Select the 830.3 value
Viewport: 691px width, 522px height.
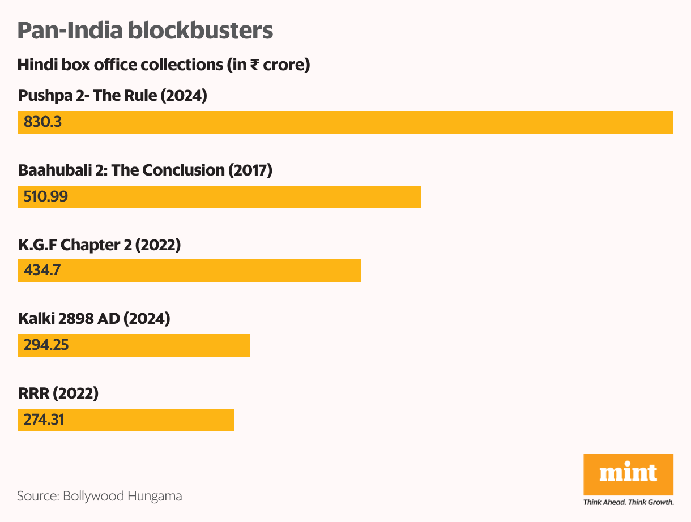(42, 122)
